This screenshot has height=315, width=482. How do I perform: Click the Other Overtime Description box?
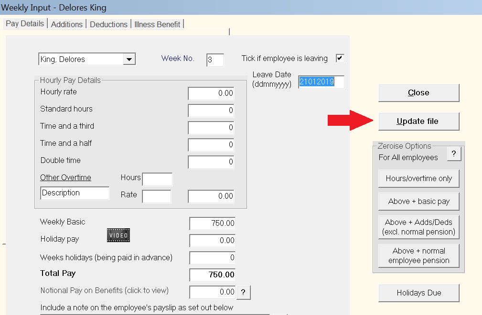pyautogui.click(x=75, y=193)
